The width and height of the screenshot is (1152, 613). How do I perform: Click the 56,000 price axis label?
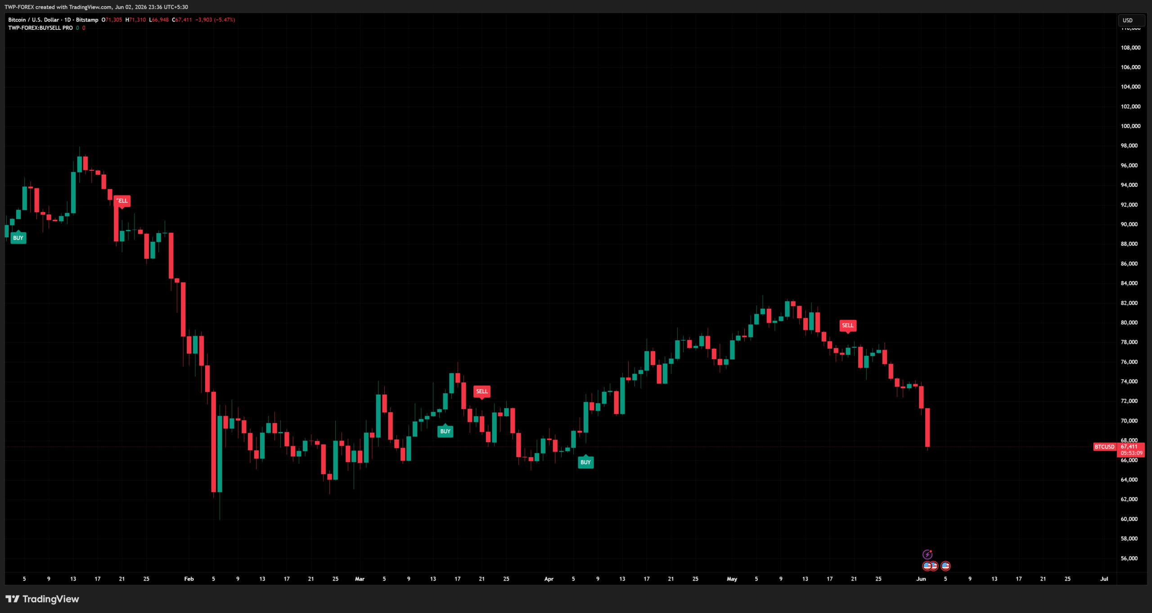tap(1129, 558)
